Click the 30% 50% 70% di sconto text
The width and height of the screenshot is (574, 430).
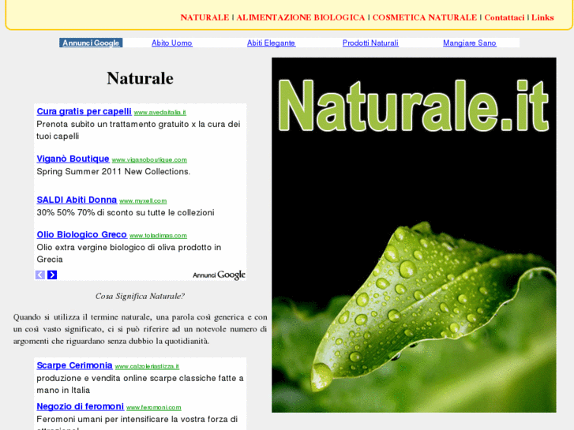pyautogui.click(x=126, y=212)
